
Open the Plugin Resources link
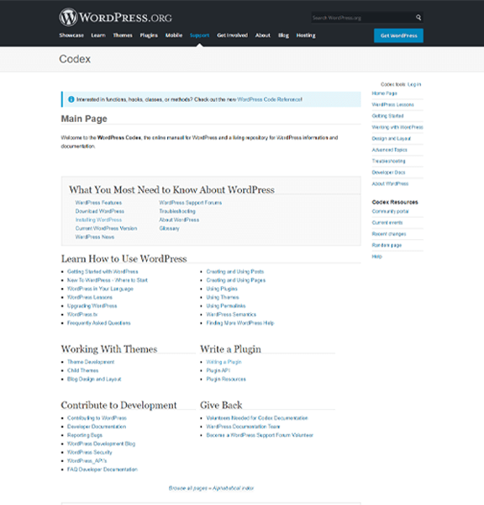(226, 379)
